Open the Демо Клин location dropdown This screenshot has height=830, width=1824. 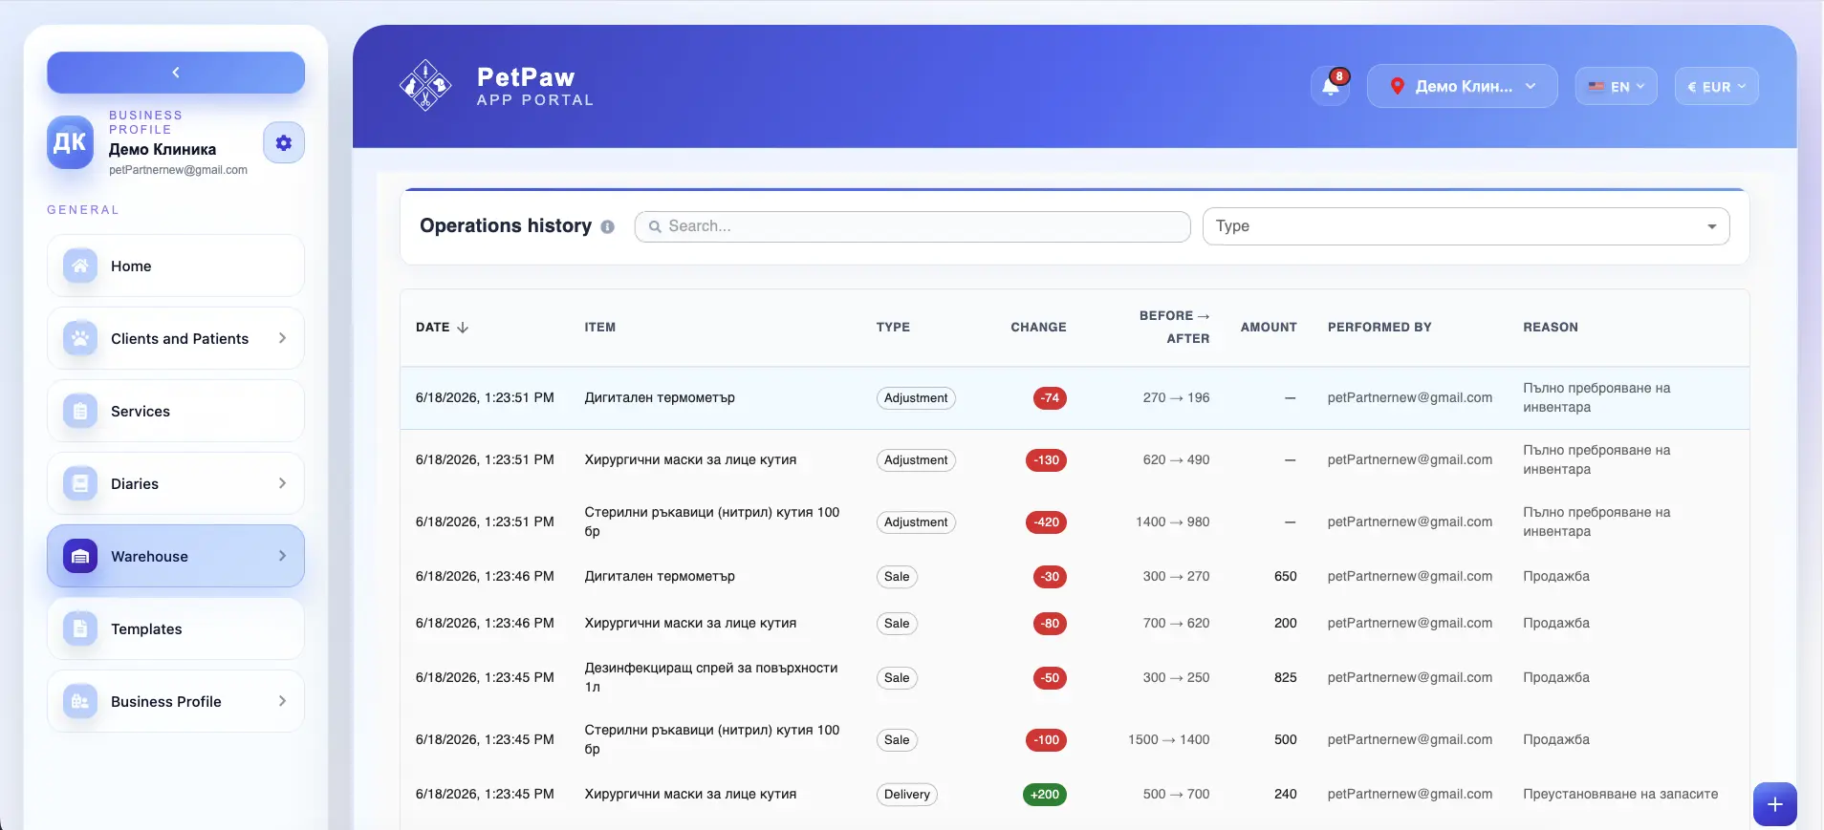coord(1462,86)
